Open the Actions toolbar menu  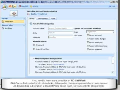(x=34, y=6)
